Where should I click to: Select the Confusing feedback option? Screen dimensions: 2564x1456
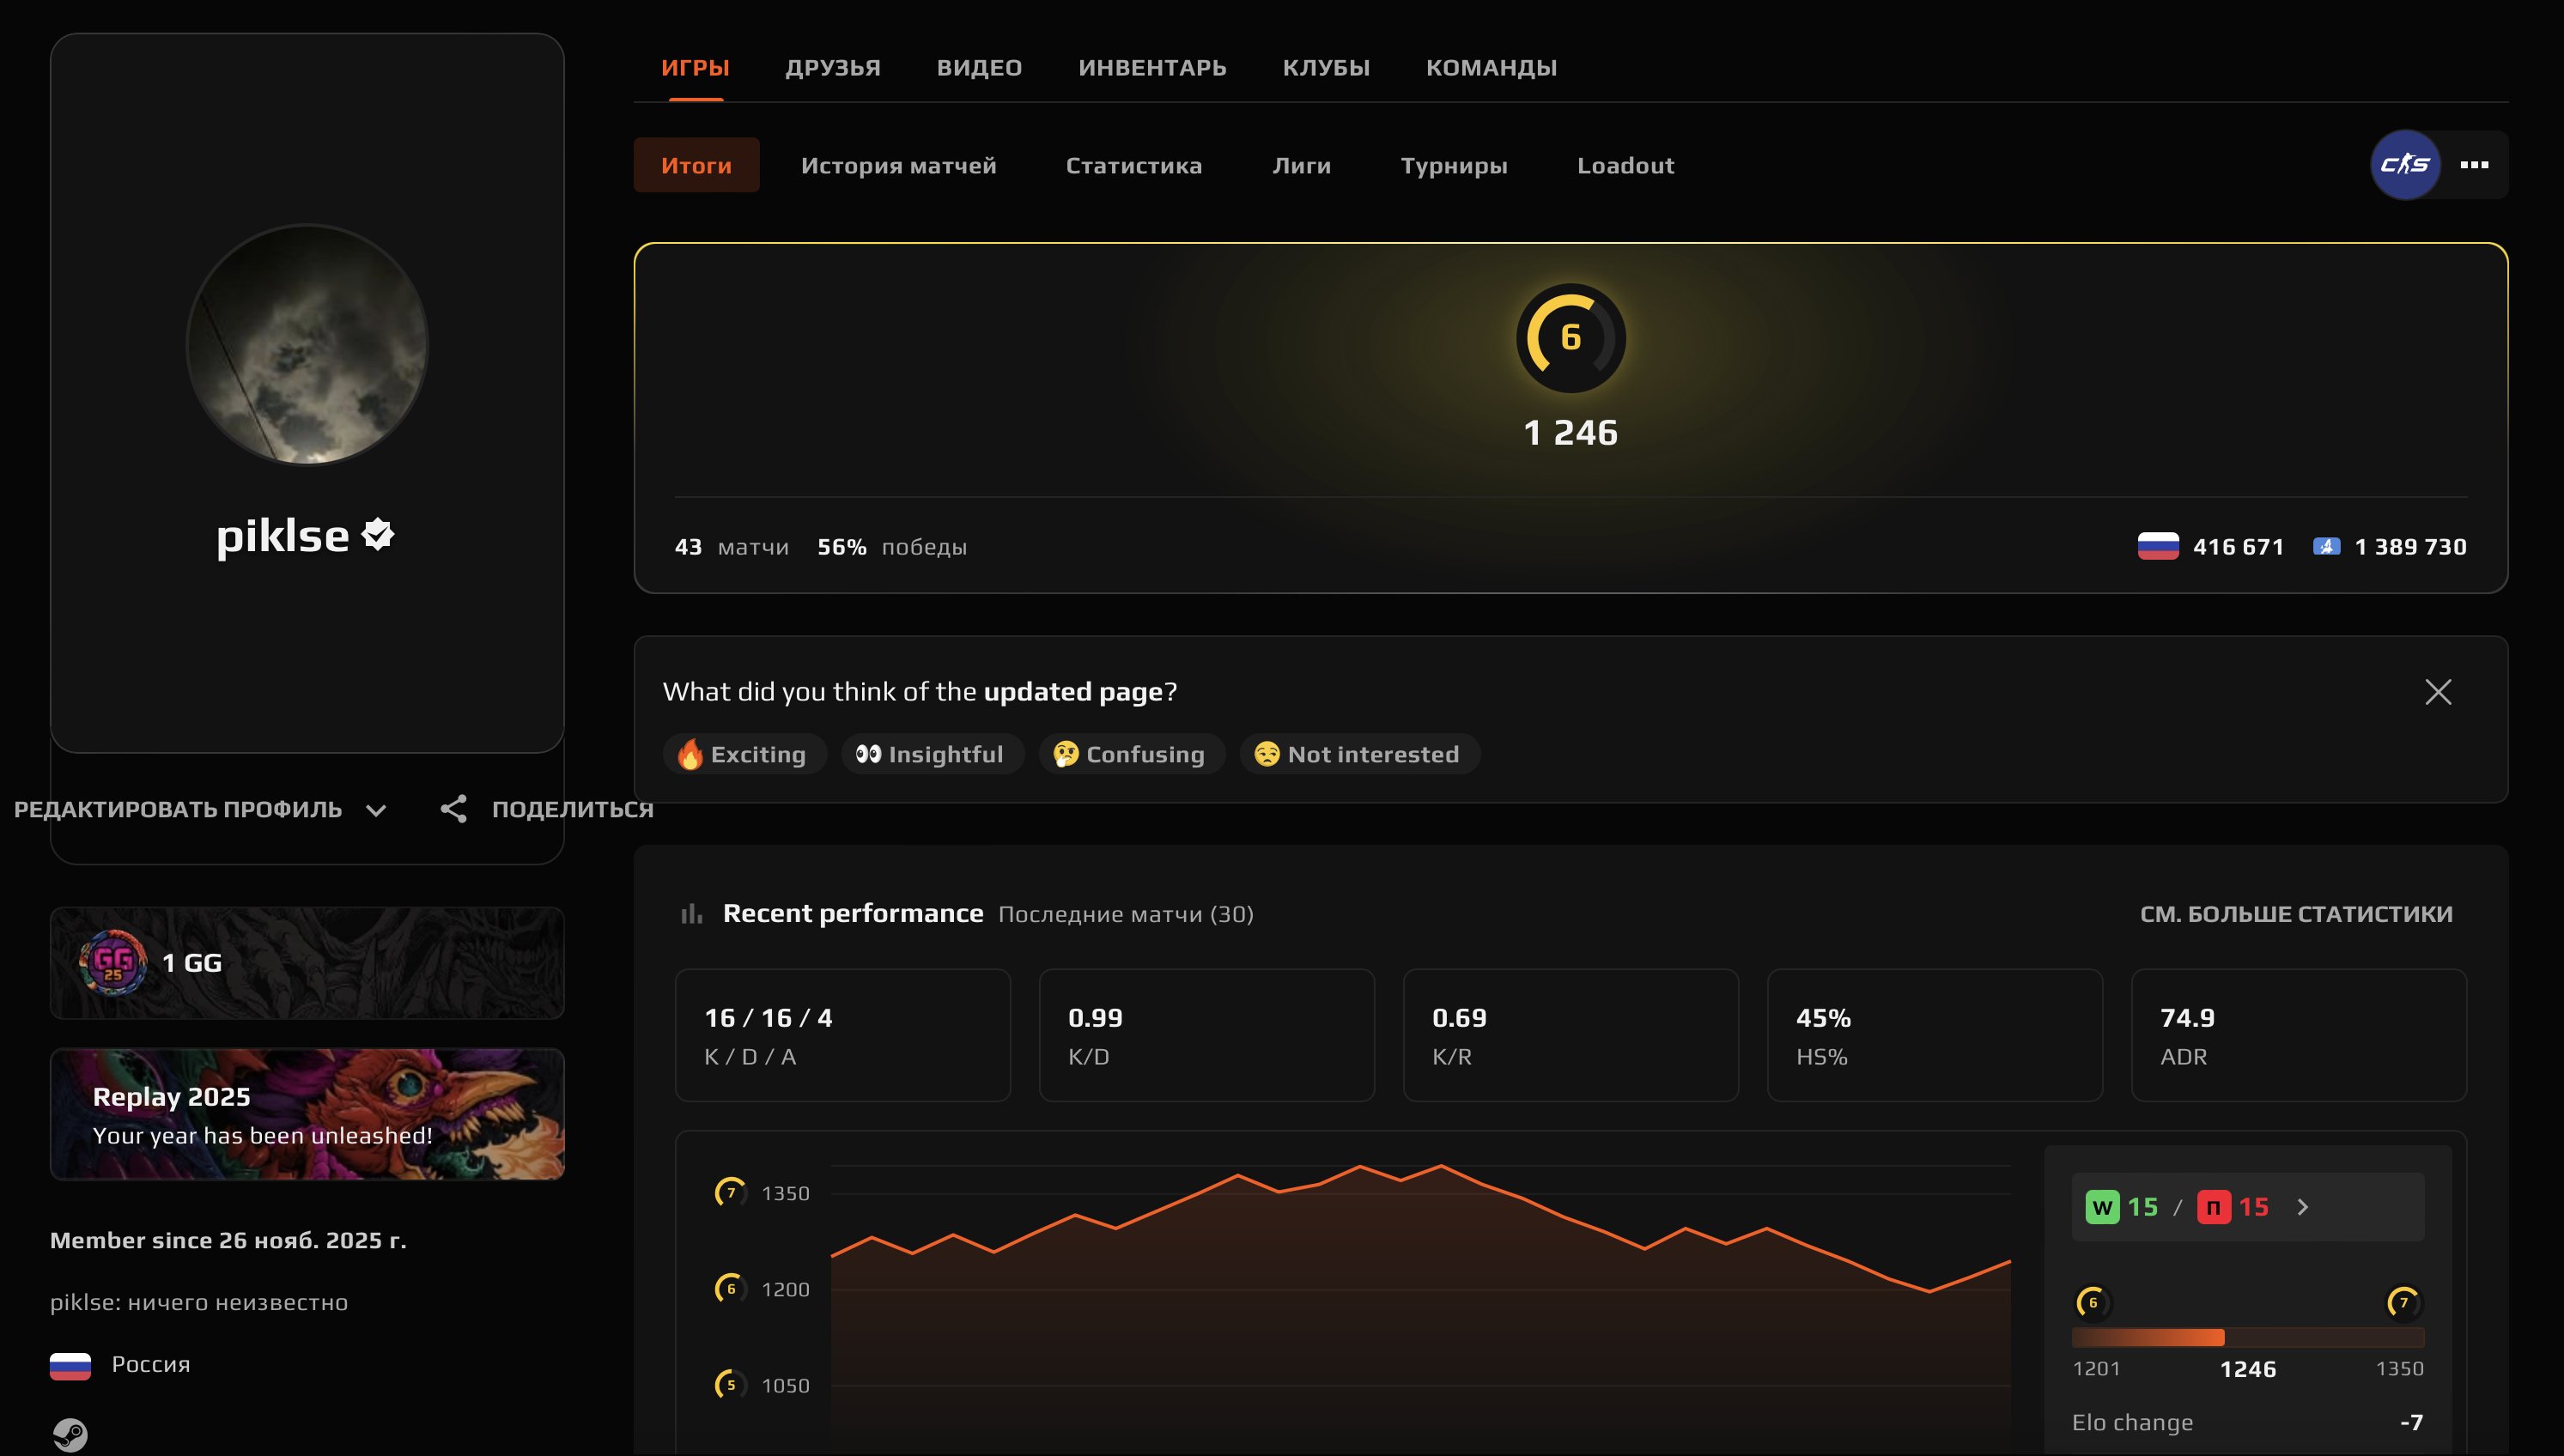tap(1132, 754)
